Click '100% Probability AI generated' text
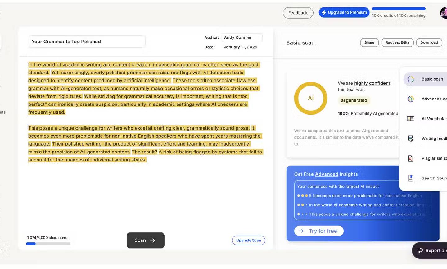This screenshot has height=269, width=447. click(368, 114)
